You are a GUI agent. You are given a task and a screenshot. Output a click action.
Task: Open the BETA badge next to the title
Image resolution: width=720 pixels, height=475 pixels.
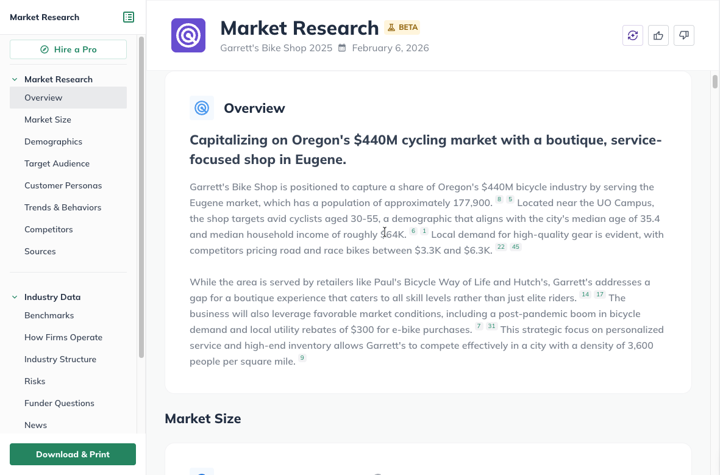402,27
